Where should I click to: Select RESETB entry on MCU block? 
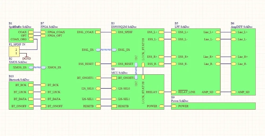[x=114, y=106]
